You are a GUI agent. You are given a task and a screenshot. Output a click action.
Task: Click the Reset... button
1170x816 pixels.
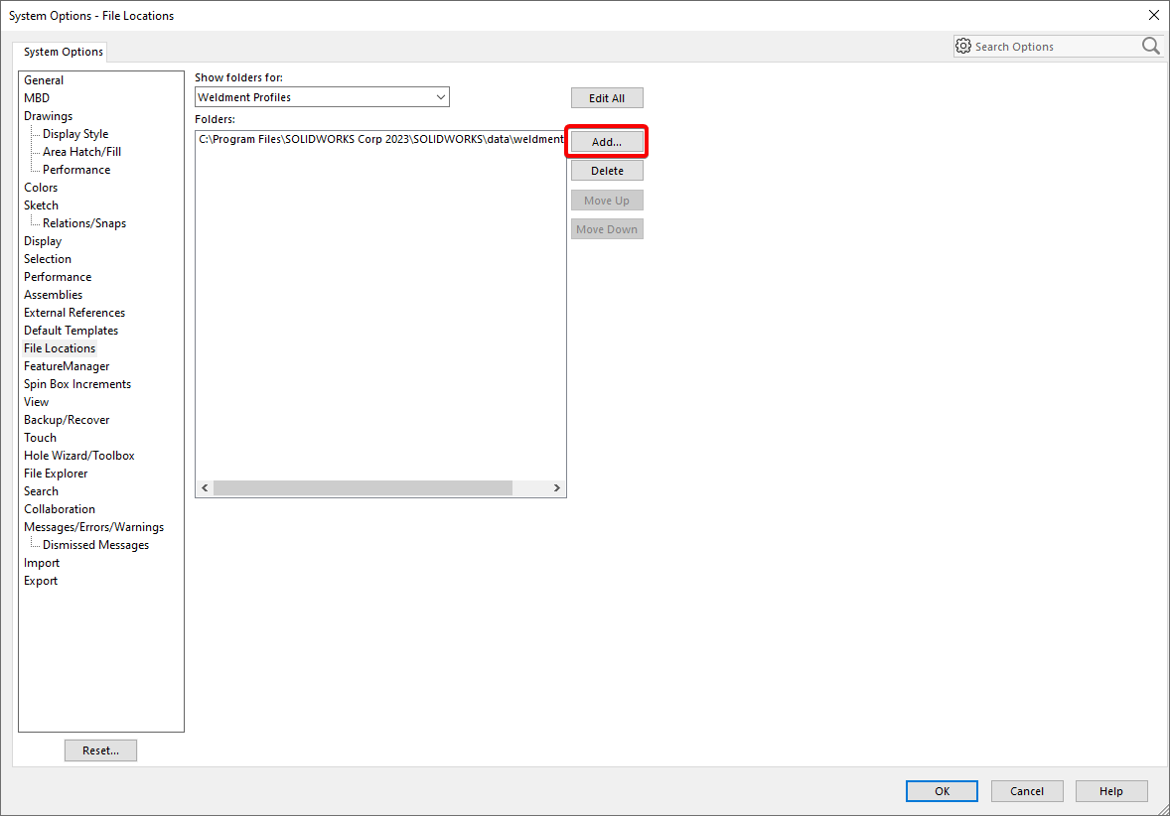click(x=100, y=750)
